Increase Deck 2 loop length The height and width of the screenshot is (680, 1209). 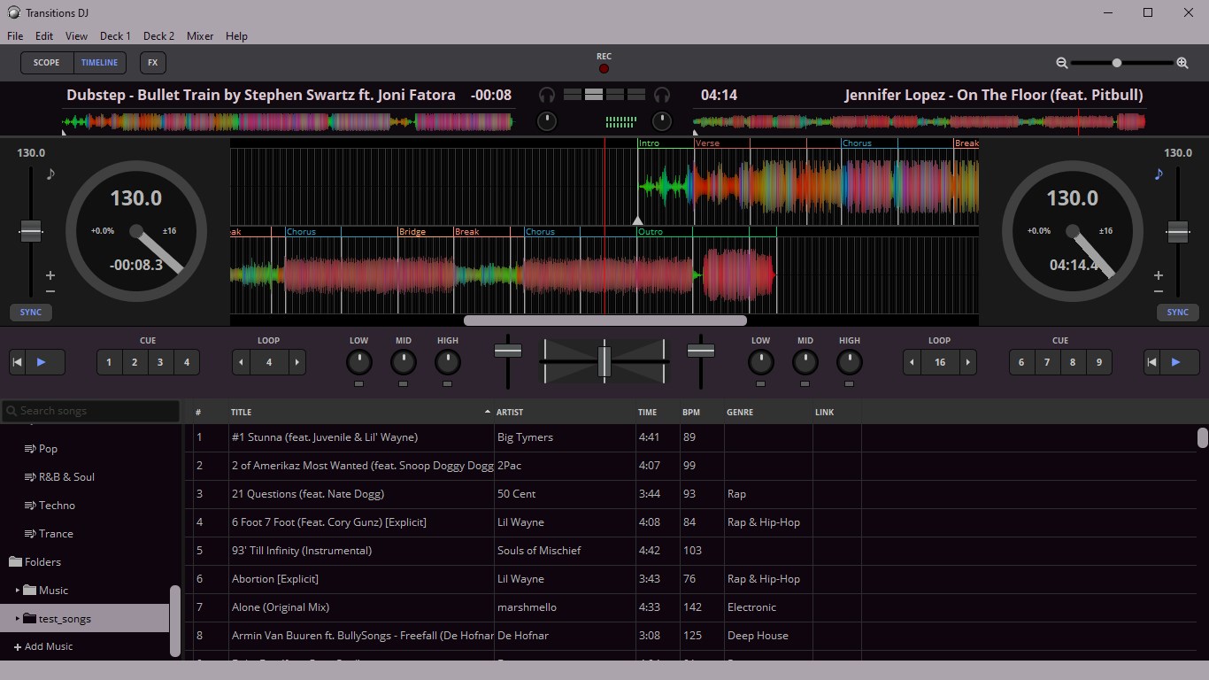point(968,362)
